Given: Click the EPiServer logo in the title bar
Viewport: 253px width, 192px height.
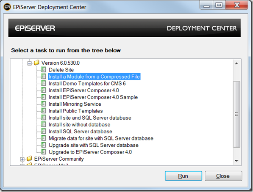Looking at the screenshot, I should point(7,7).
